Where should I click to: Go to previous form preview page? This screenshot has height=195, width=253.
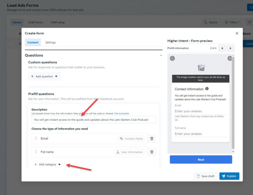pyautogui.click(x=222, y=48)
